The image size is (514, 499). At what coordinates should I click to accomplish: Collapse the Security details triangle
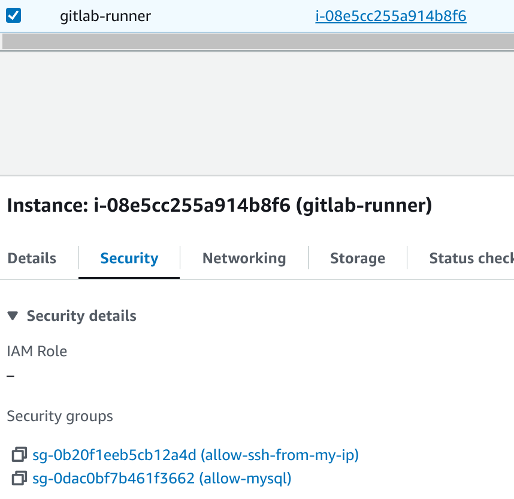(14, 316)
